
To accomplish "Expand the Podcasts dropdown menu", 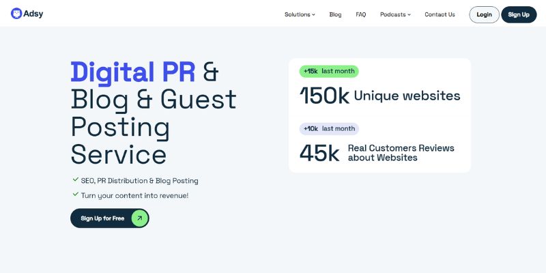I will click(x=395, y=14).
